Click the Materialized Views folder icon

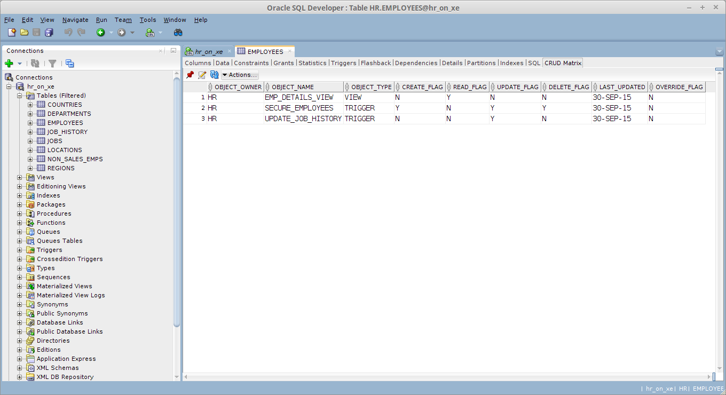(31, 286)
